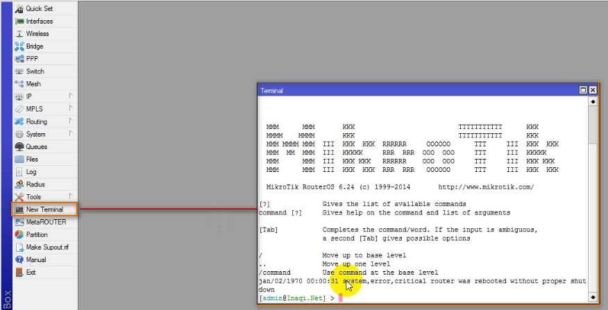
Task: Click the Radius users icon
Action: tap(19, 184)
